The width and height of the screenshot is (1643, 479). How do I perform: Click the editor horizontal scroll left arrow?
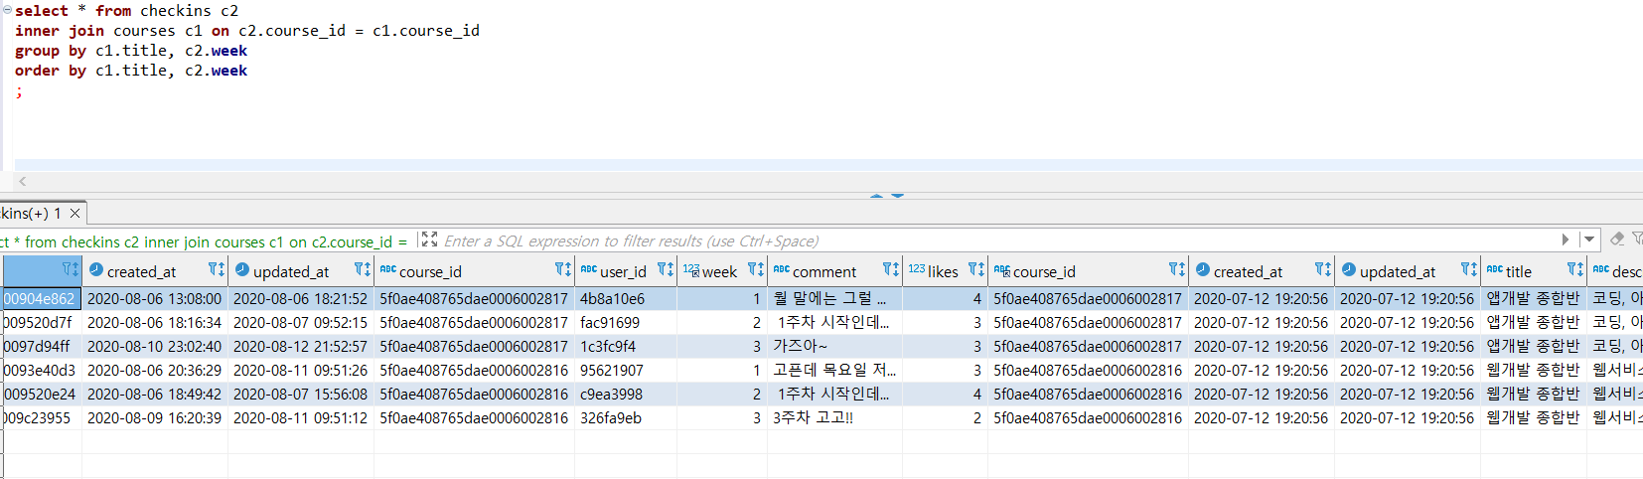[23, 181]
